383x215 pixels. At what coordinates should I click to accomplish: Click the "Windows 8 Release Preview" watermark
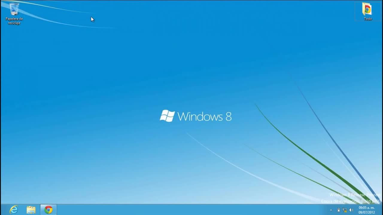(x=355, y=195)
